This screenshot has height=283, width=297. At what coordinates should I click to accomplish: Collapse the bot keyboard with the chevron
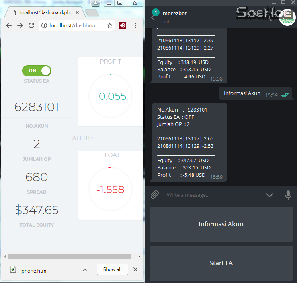click(269, 195)
